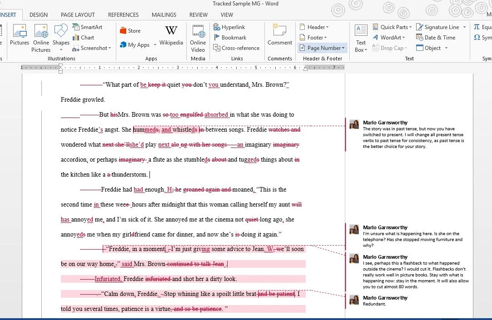
Task: Switch to the DESIGN tab
Action: point(39,15)
